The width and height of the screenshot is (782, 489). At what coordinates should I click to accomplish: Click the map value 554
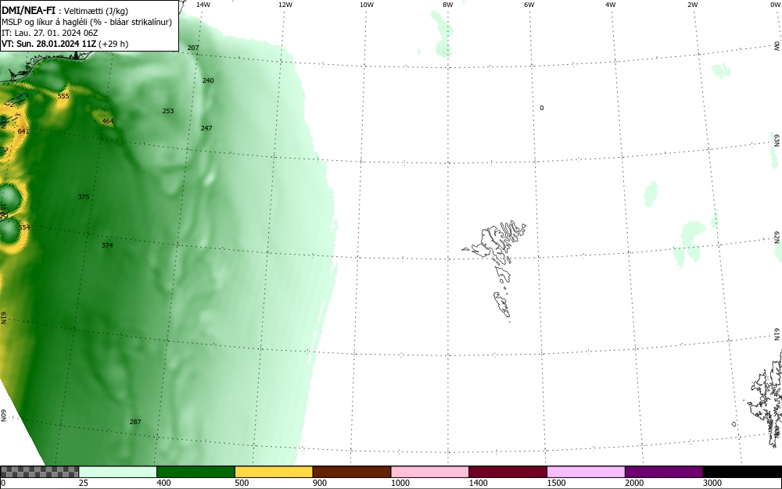point(24,227)
